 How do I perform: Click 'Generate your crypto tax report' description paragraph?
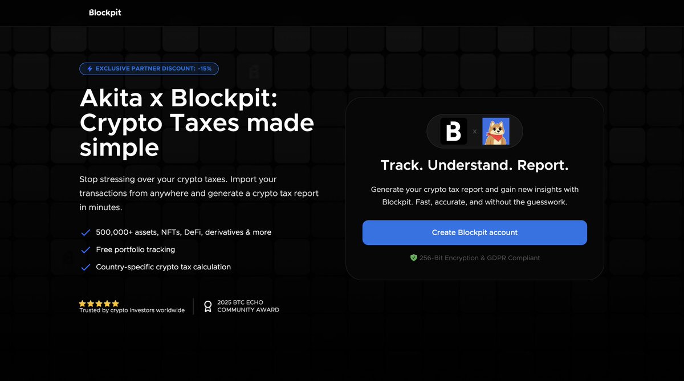point(475,196)
